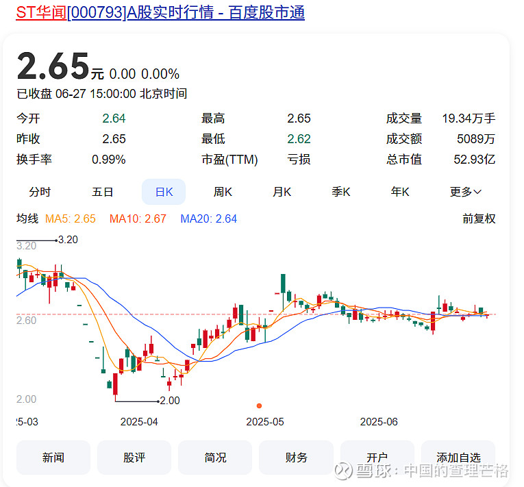Click the 2.60 price axis label

pos(27,320)
